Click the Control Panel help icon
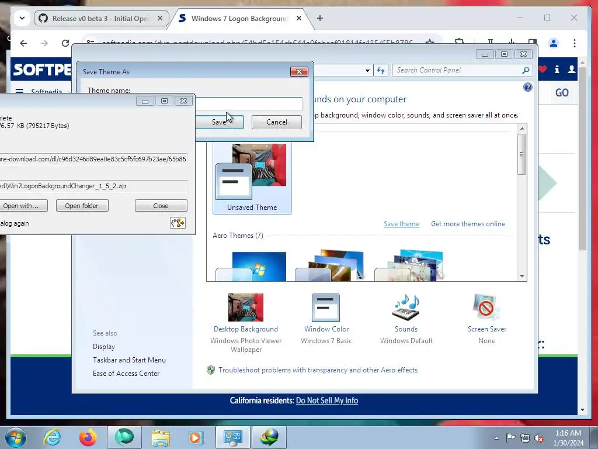Screen dimensions: 598x449 tap(527, 88)
